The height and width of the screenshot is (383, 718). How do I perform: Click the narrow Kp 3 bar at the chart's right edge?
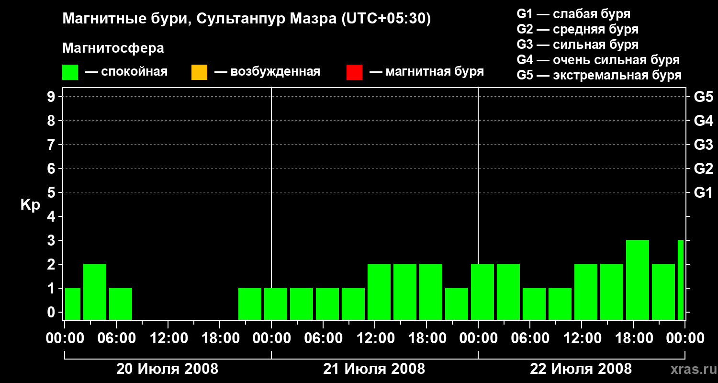(681, 280)
